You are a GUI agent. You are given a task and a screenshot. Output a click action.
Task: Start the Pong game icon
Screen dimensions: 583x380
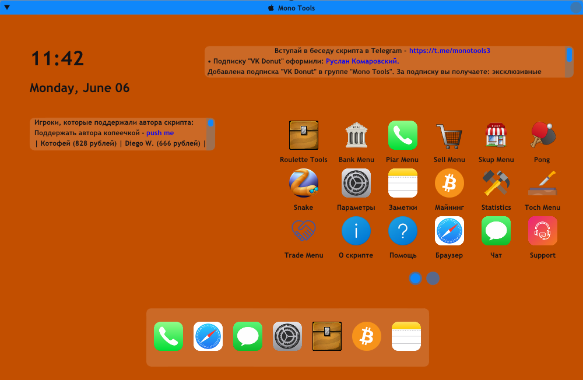coord(543,135)
